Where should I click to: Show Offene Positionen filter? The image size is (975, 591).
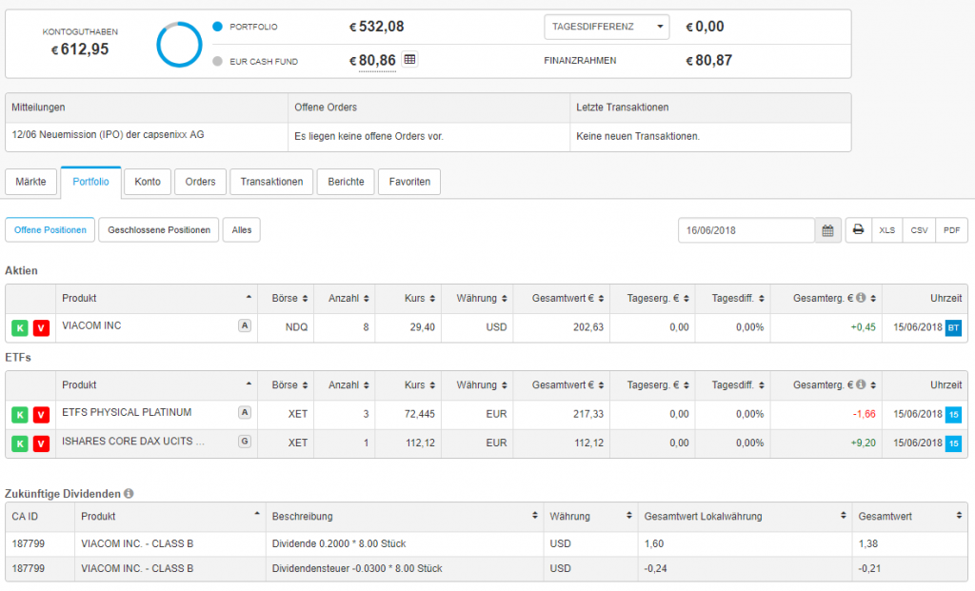[50, 230]
